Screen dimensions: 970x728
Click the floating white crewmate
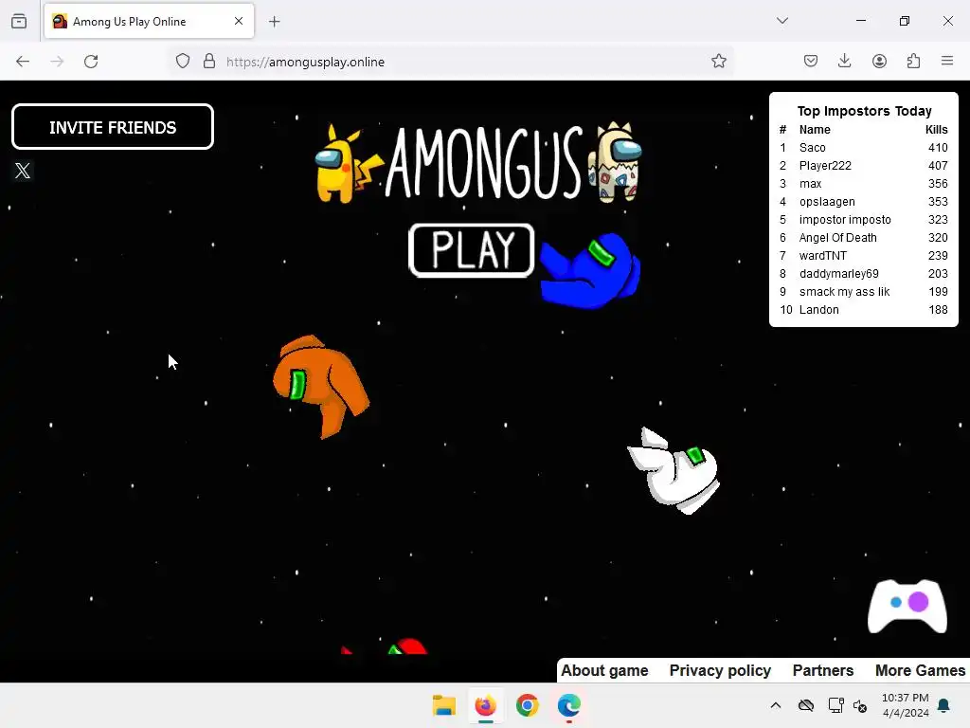674,472
